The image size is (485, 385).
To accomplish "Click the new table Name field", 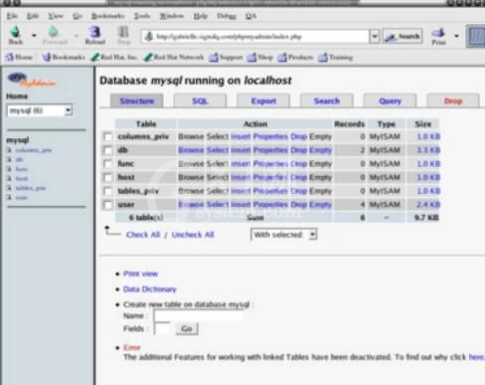I will point(199,315).
